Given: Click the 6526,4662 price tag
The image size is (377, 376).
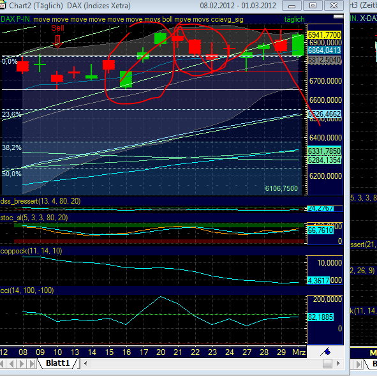Looking at the screenshot, I should click(324, 114).
